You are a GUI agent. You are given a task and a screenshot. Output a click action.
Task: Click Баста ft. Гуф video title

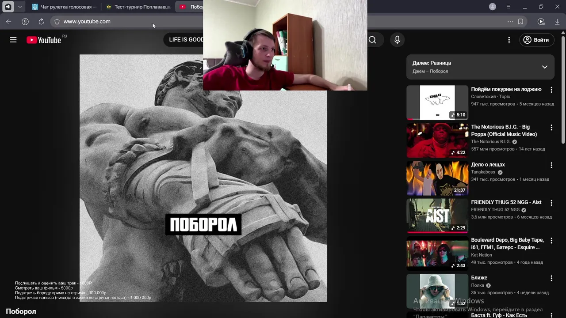pyautogui.click(x=499, y=315)
